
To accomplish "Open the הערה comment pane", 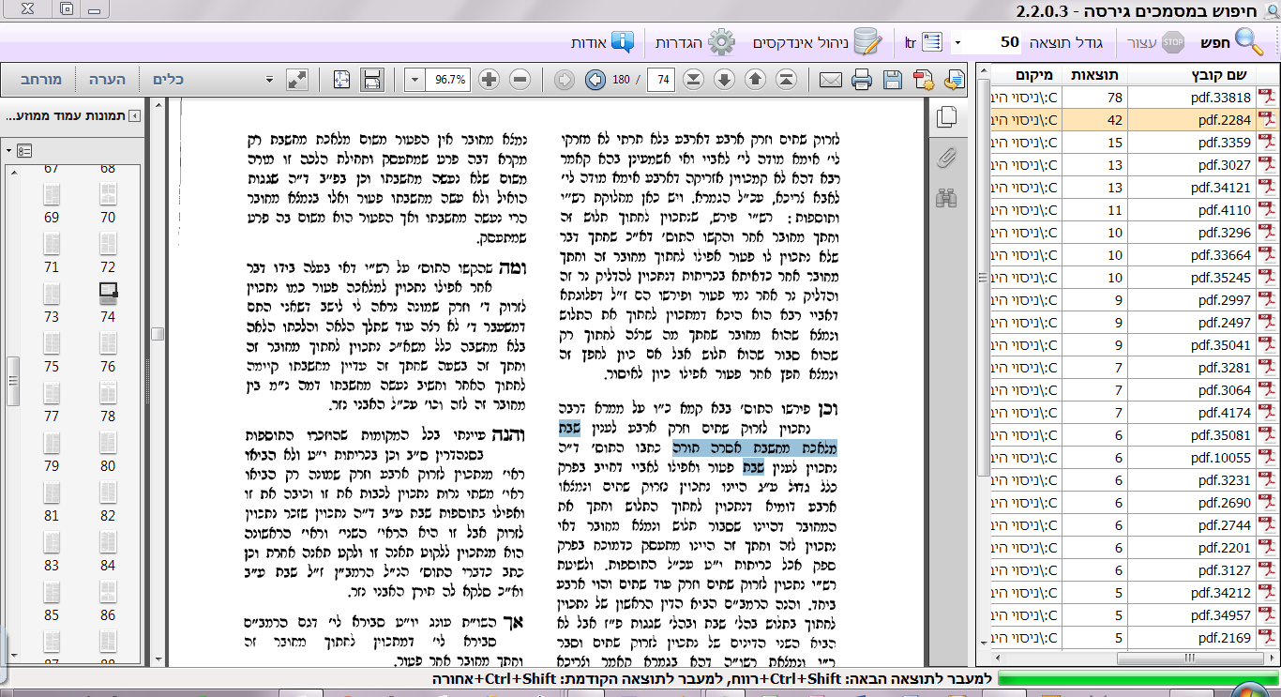I will pos(107,80).
